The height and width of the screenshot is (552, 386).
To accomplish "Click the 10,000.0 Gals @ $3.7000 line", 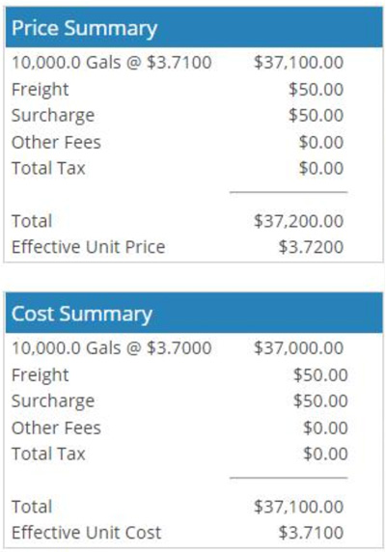I will tap(112, 347).
